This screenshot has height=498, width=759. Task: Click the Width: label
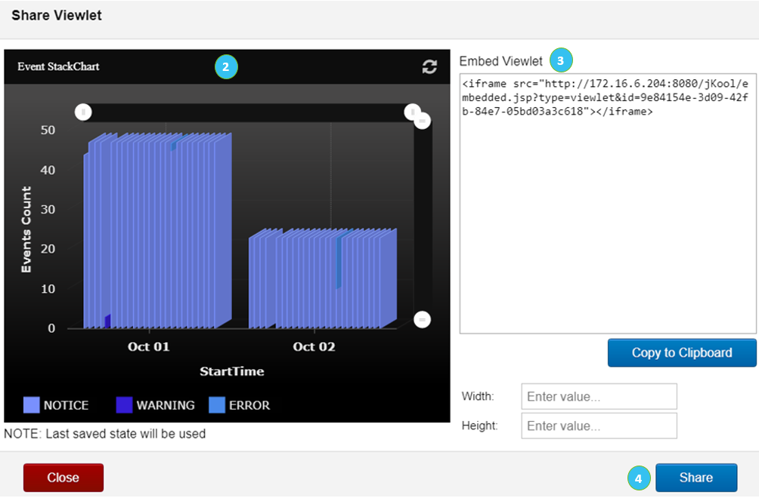point(478,397)
